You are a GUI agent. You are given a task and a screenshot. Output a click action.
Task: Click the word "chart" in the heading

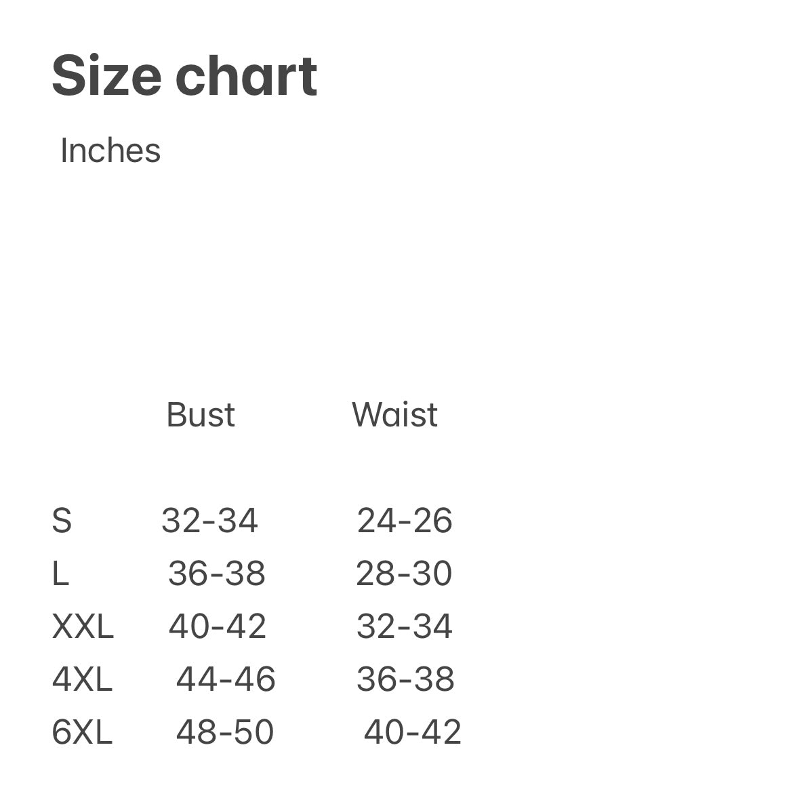point(246,75)
